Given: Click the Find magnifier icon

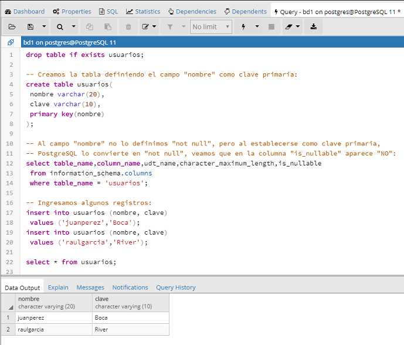Looking at the screenshot, I should click(60, 26).
